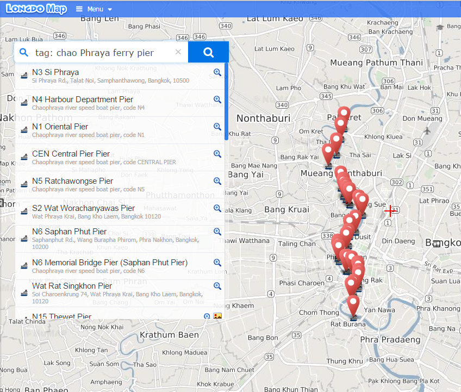The height and width of the screenshot is (392, 461).
Task: Click ferry icon beside N6 Saphan Phut Pier
Action: point(24,239)
